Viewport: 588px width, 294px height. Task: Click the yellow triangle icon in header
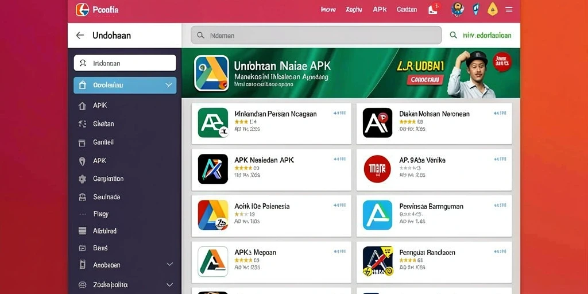pyautogui.click(x=492, y=9)
